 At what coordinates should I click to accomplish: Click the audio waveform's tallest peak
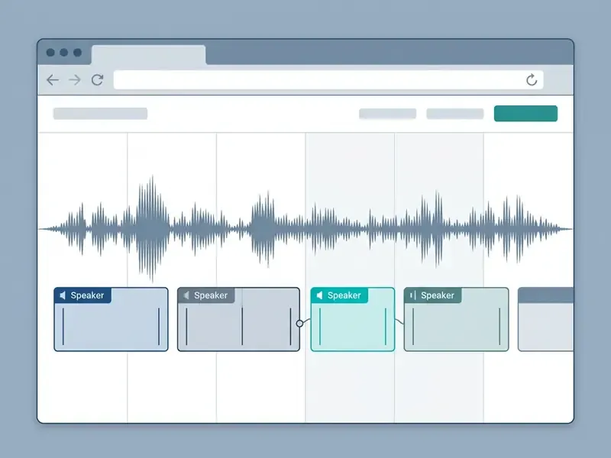(151, 227)
